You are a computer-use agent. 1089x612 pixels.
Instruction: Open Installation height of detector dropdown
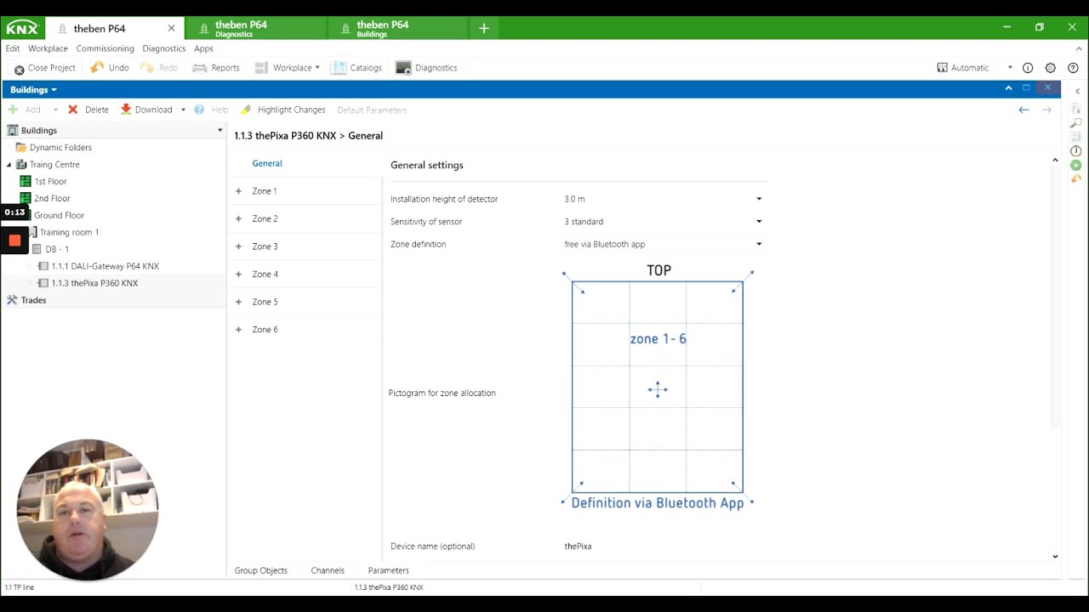pos(759,199)
